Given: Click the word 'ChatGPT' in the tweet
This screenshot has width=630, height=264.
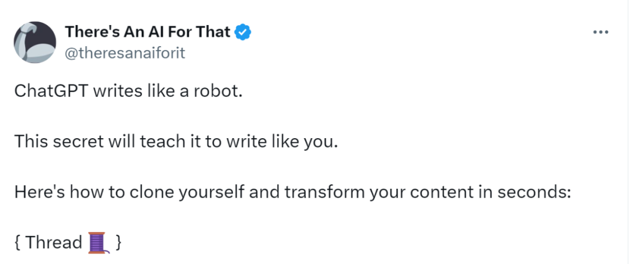Looking at the screenshot, I should [52, 92].
